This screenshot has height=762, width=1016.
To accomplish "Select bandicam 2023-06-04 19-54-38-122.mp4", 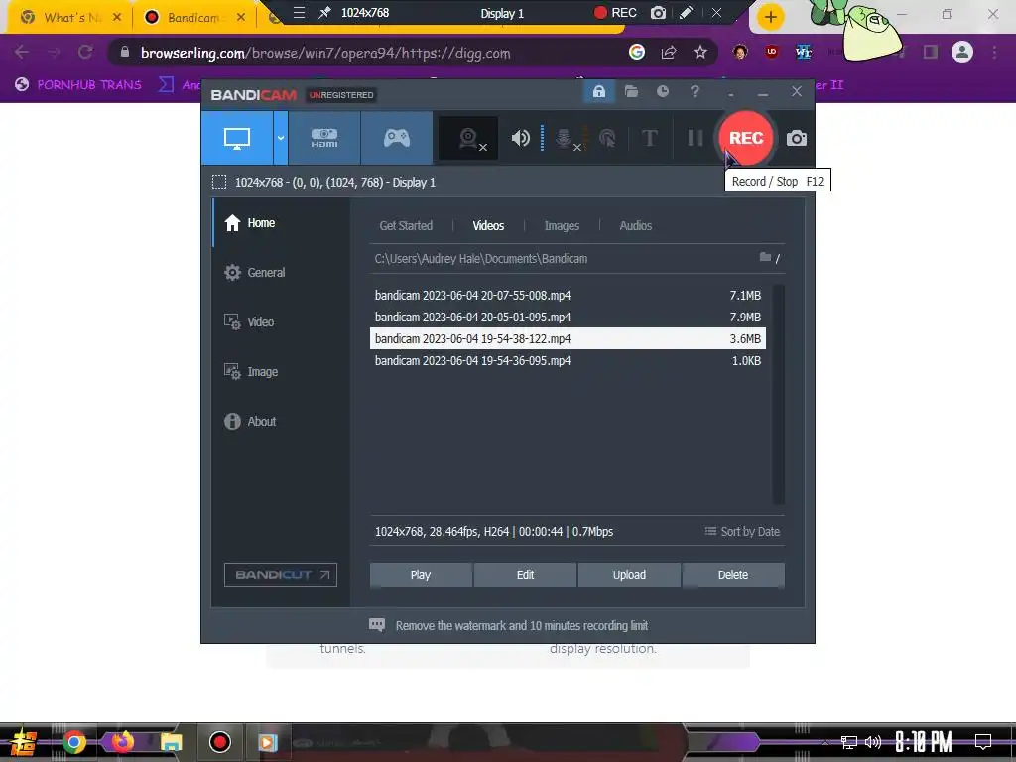I will click(x=568, y=339).
